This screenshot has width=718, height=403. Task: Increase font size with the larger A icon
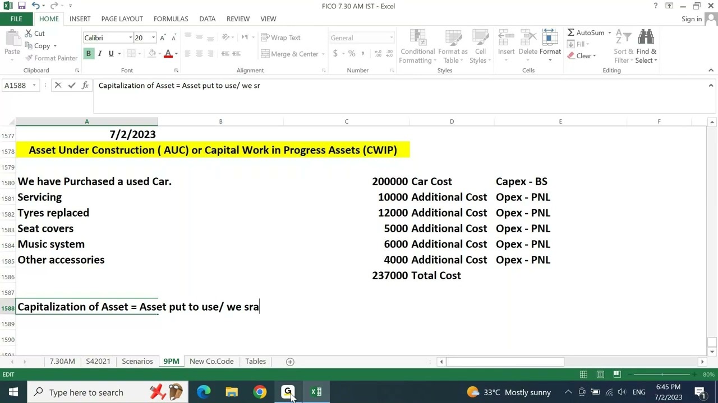pos(163,38)
